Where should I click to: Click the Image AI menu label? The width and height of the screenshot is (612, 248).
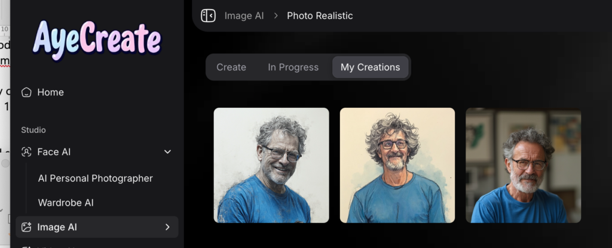pos(57,227)
